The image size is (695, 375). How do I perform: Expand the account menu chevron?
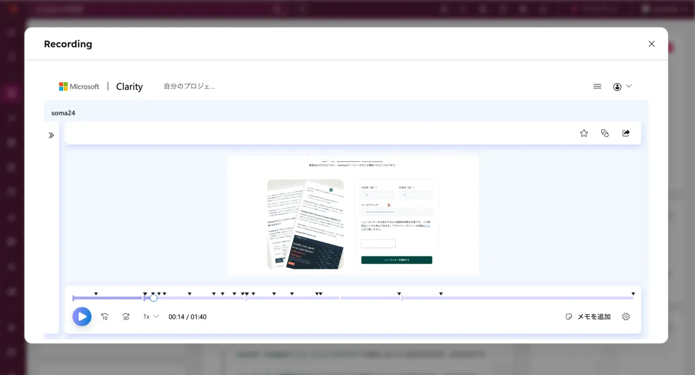tap(629, 86)
